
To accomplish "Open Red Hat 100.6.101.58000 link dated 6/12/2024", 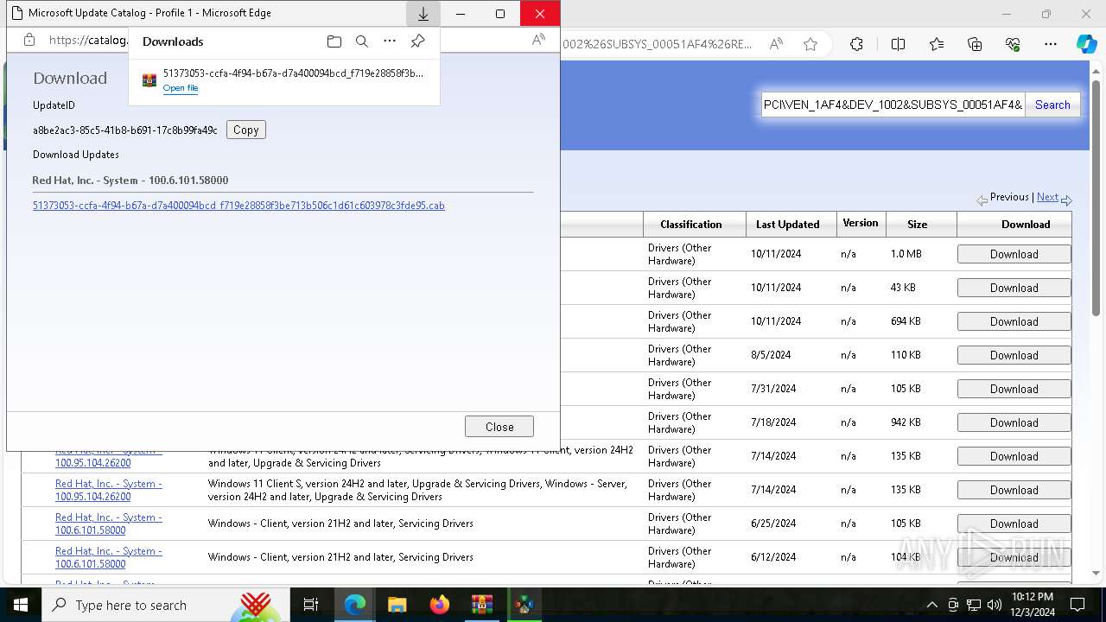I will pos(109,557).
